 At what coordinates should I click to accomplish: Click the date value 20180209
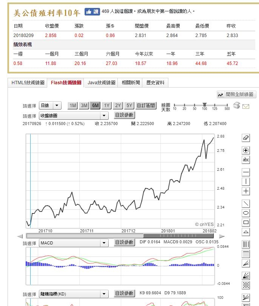tap(23, 36)
